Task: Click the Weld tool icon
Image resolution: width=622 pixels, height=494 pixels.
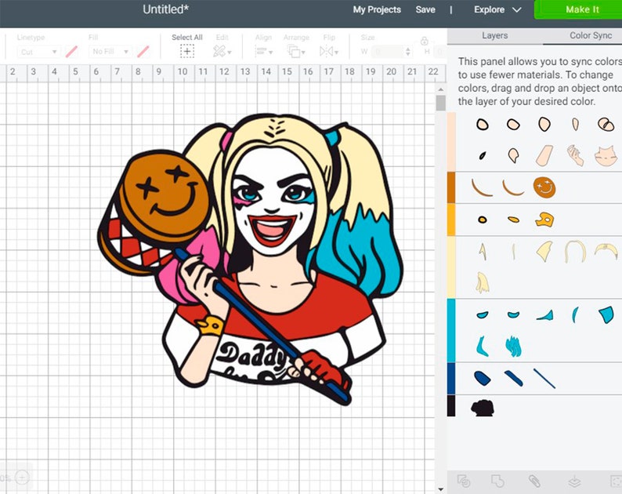Action: (497, 481)
